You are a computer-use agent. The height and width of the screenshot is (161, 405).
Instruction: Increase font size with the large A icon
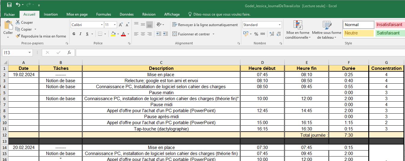[x=121, y=25]
